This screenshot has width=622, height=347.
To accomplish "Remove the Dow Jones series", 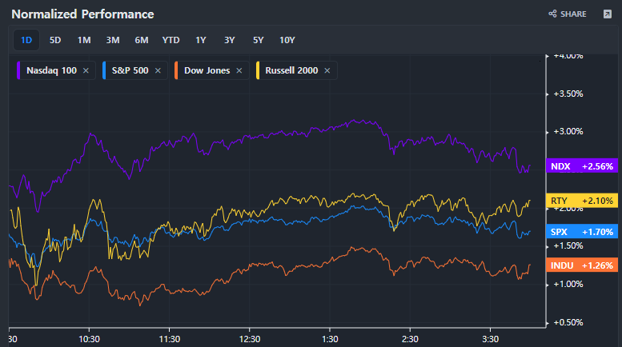I will (x=239, y=70).
